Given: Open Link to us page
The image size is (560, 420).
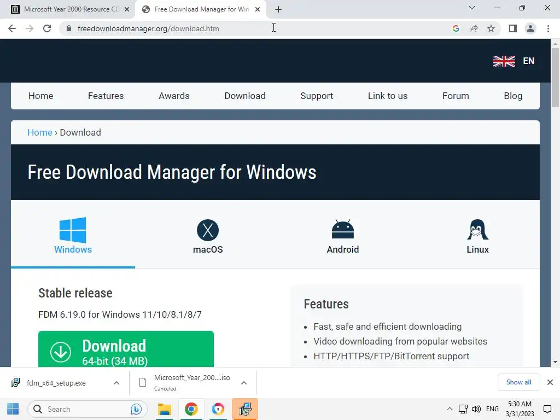Looking at the screenshot, I should point(388,96).
